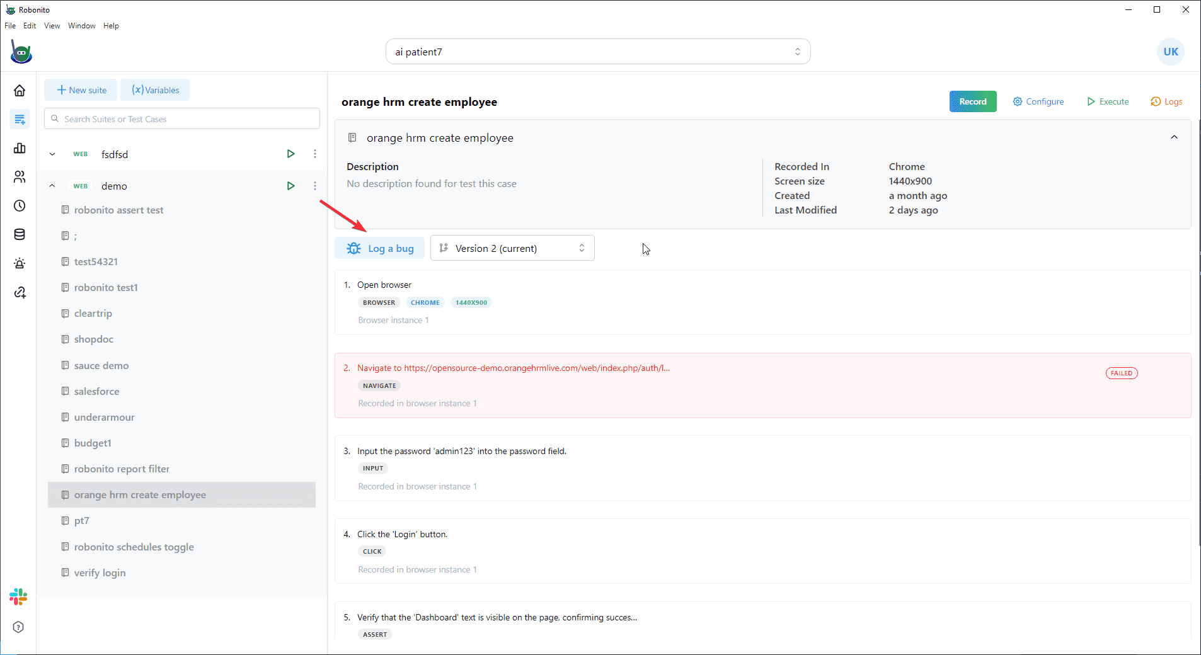
Task: Select the pt7 test case
Action: pos(181,520)
